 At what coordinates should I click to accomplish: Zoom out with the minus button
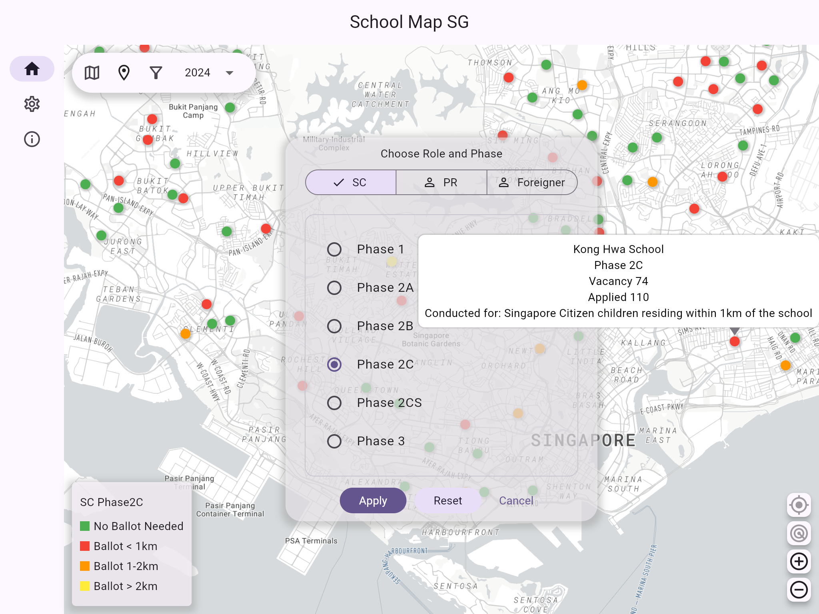(x=799, y=590)
